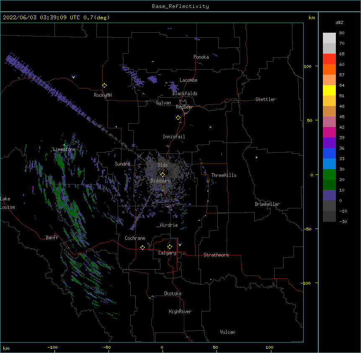
Task: Click the Sundre city label
Action: pos(122,164)
